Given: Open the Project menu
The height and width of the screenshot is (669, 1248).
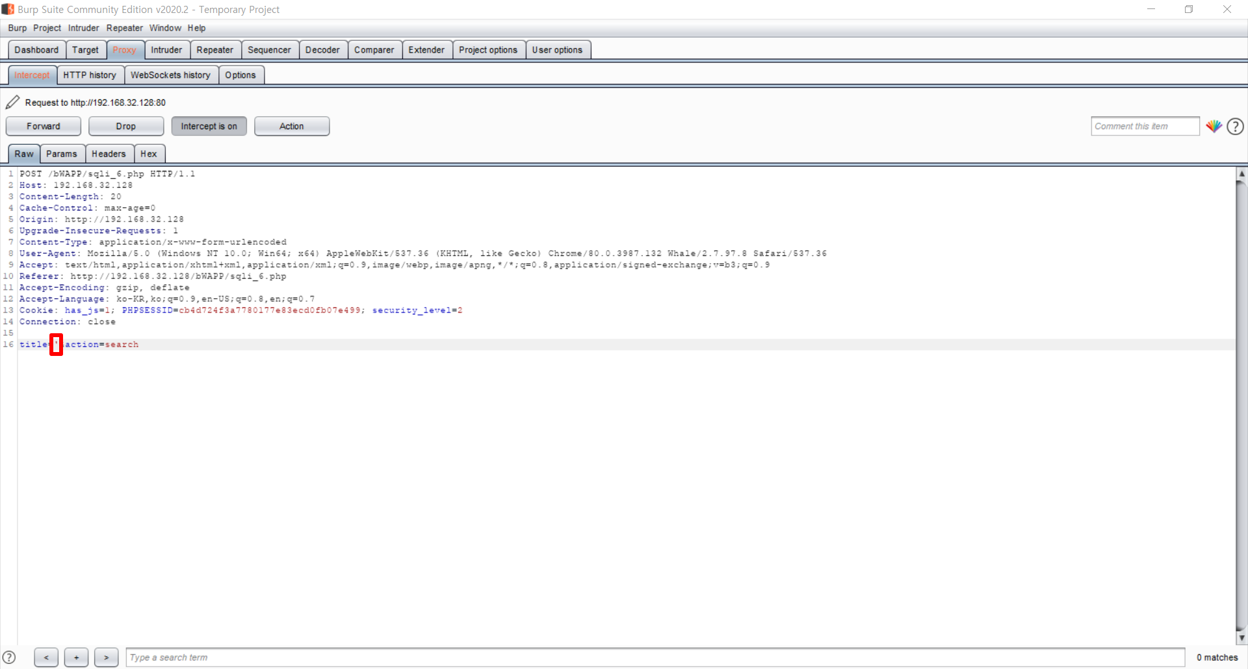Looking at the screenshot, I should [47, 28].
